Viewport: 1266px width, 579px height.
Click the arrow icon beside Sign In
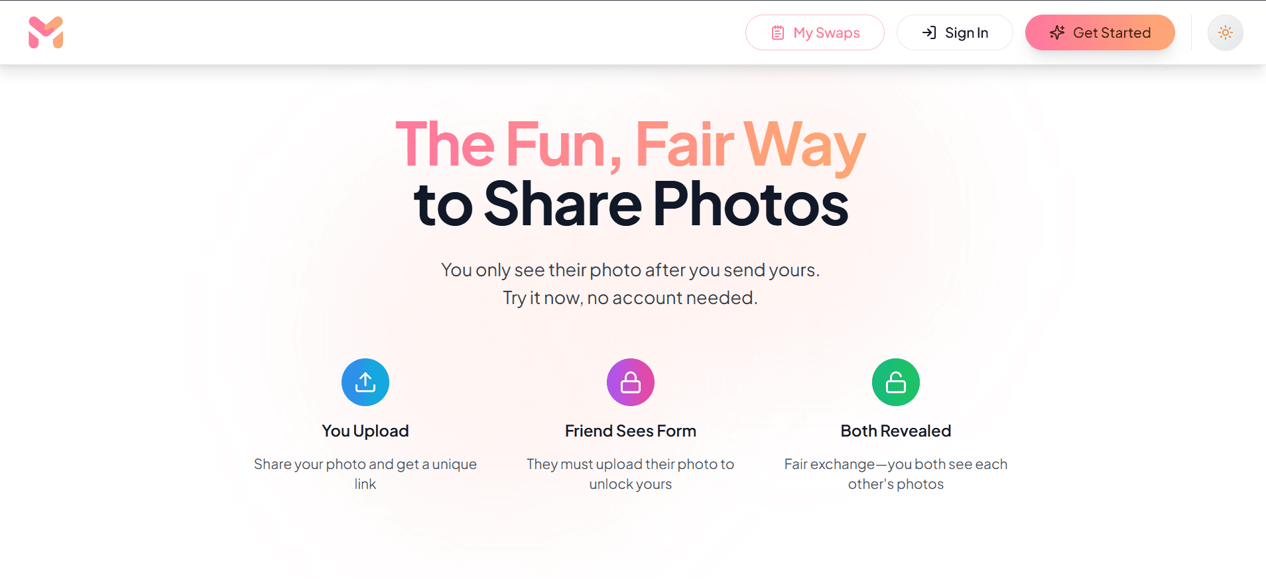[x=929, y=32]
